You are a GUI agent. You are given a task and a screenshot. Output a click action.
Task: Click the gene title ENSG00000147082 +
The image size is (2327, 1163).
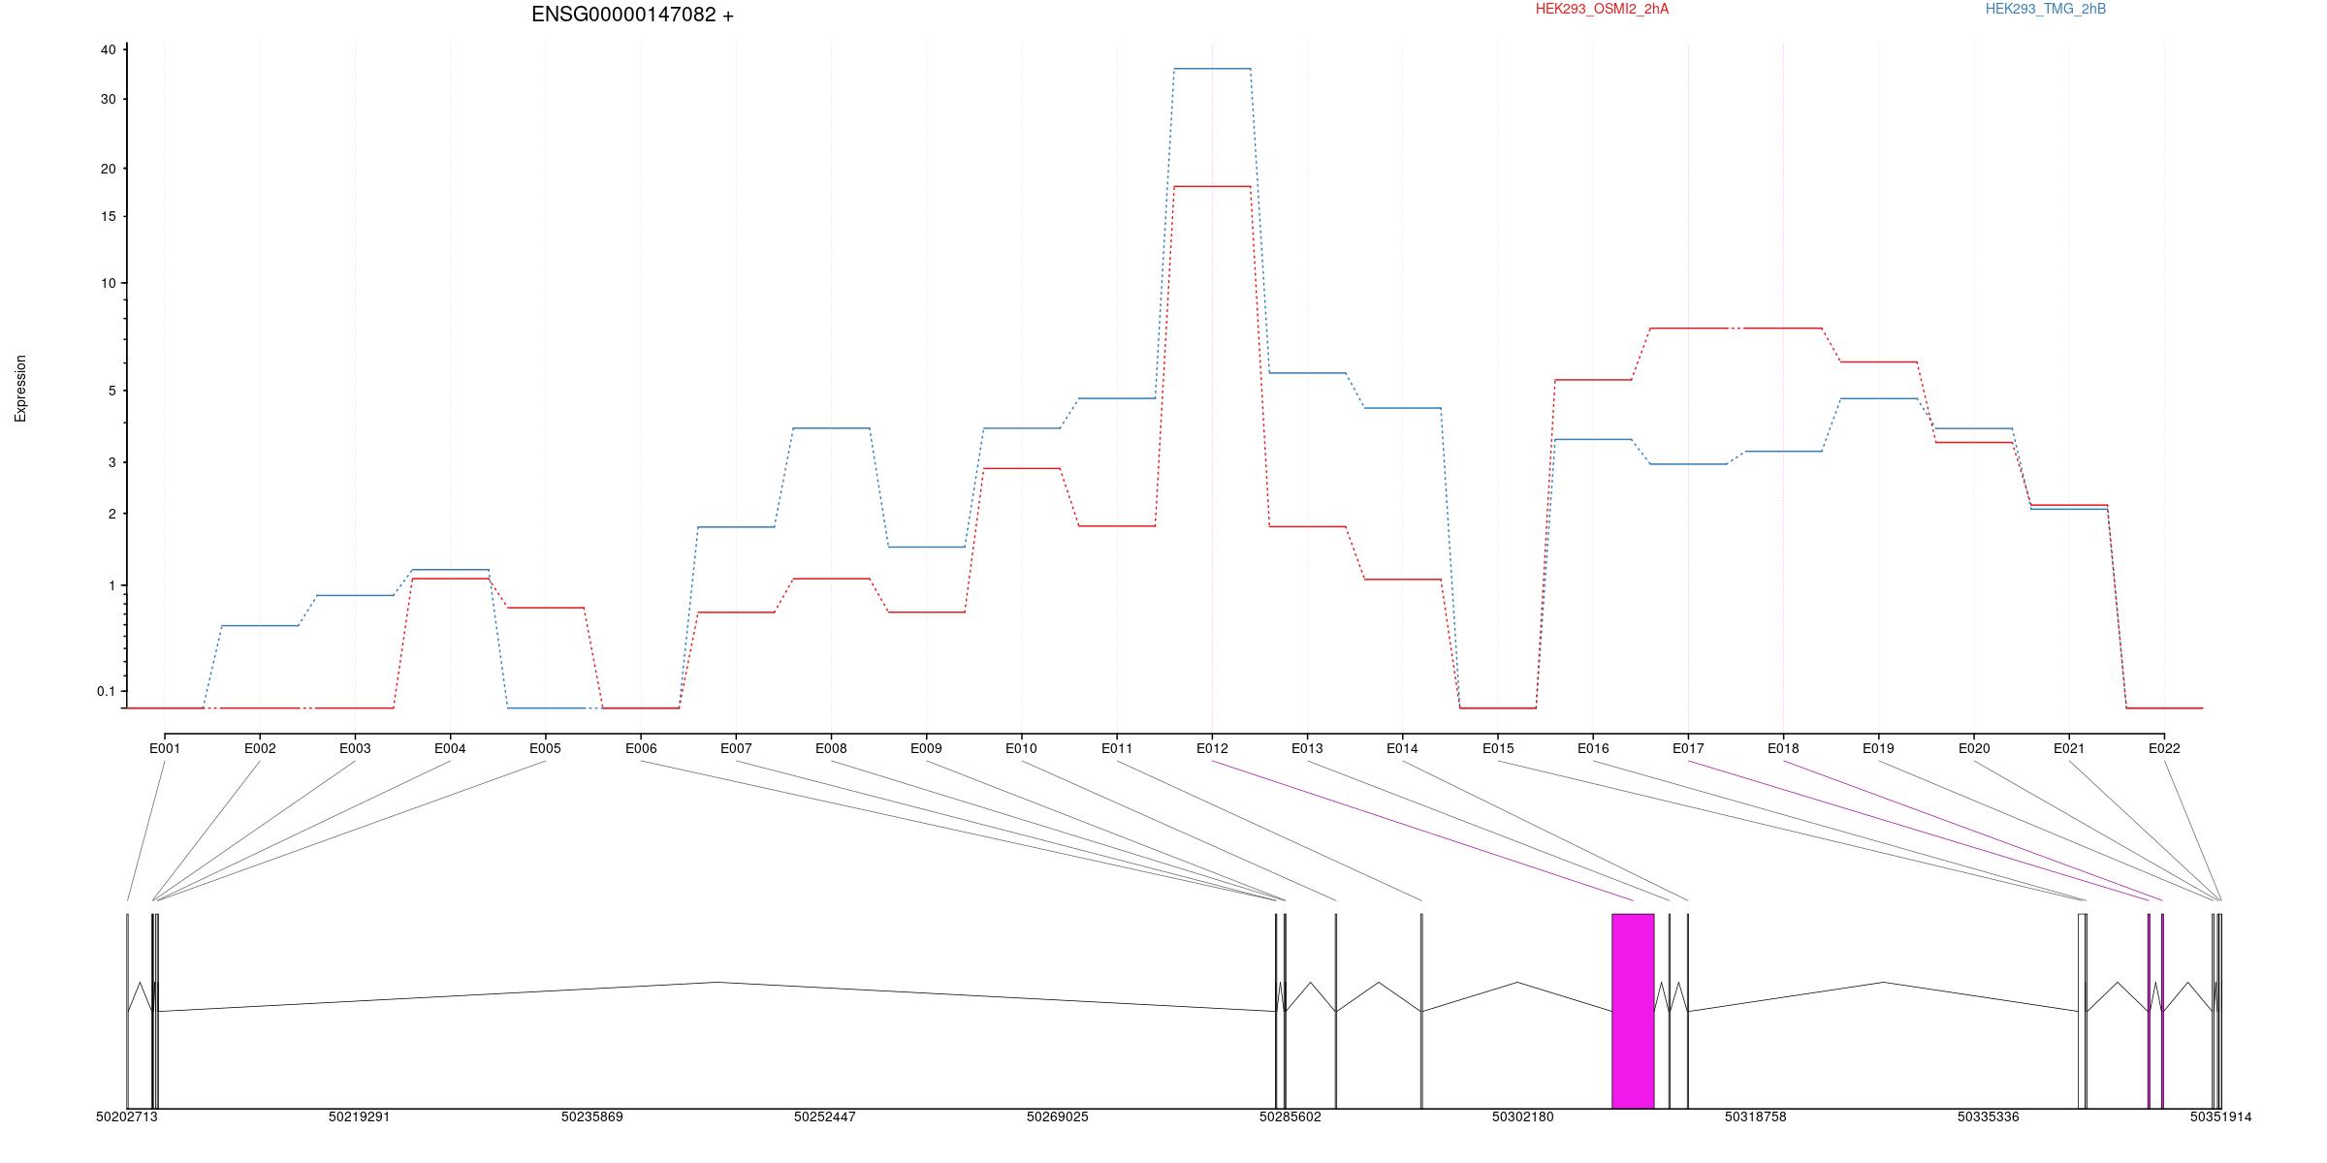(x=632, y=15)
